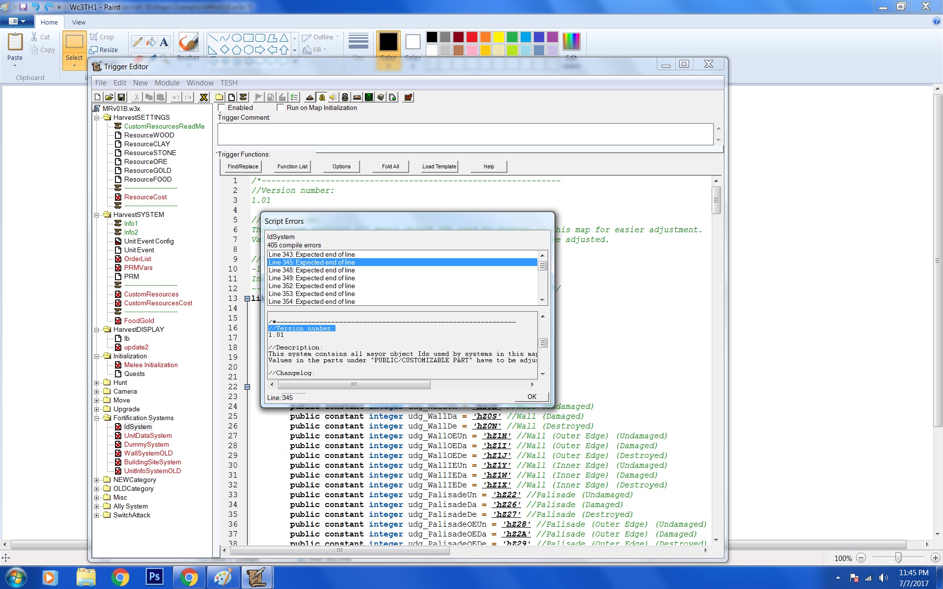
Task: Click the Line number field in Script Errors
Action: tap(293, 398)
